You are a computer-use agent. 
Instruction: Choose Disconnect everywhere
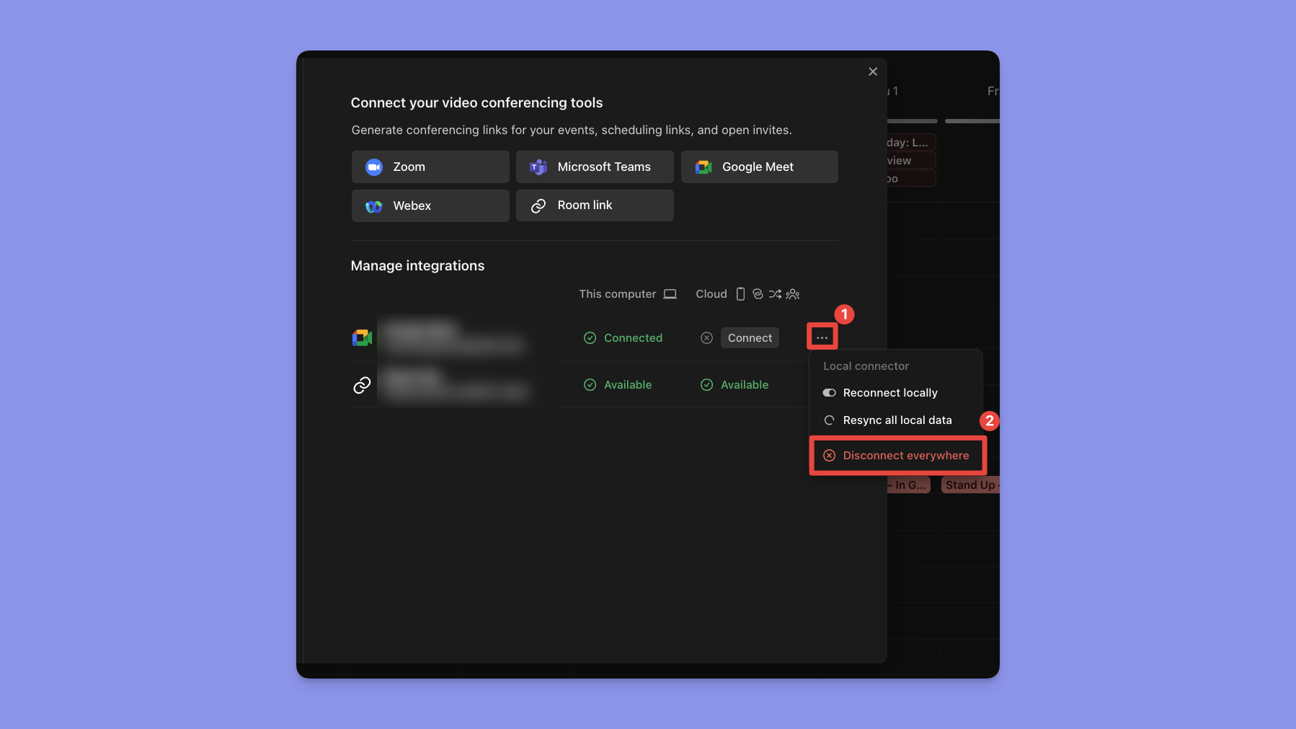tap(897, 456)
